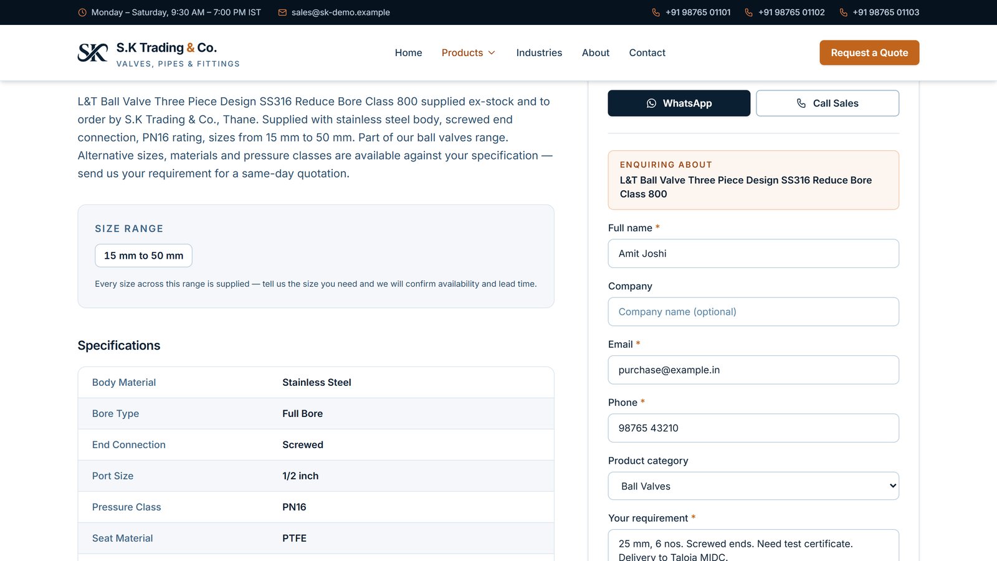Go to the Home page
This screenshot has width=997, height=561.
409,53
